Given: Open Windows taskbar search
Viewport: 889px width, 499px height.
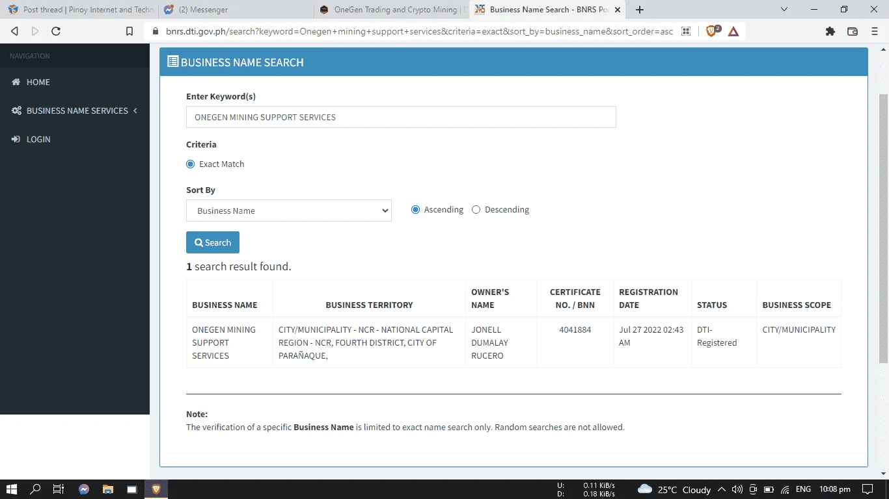Looking at the screenshot, I should pos(35,489).
